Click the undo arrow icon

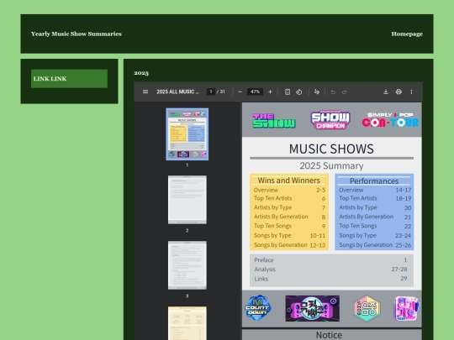pyautogui.click(x=333, y=92)
